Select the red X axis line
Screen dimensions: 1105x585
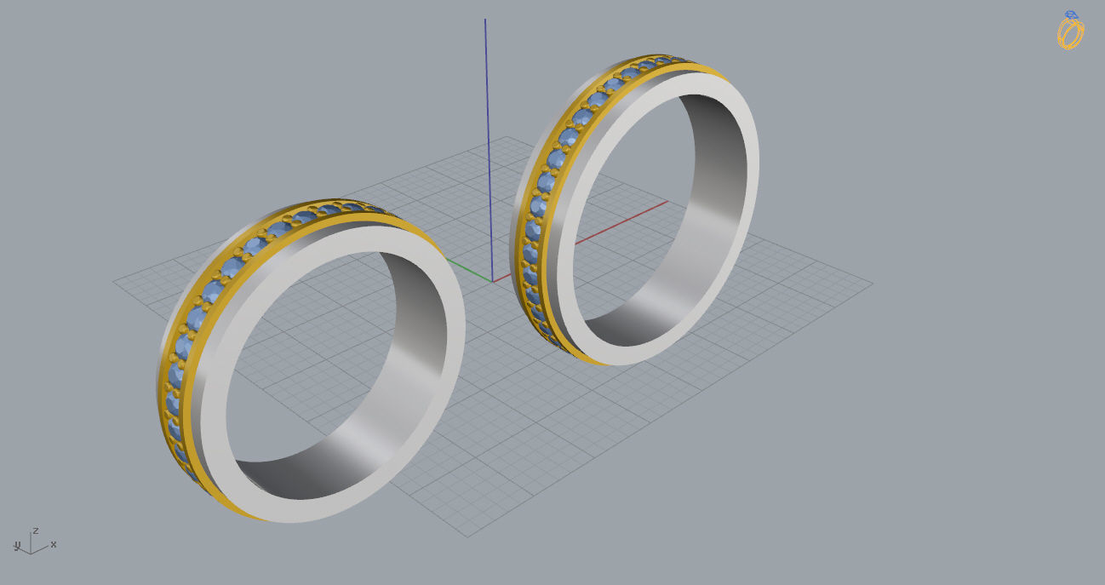[621, 223]
